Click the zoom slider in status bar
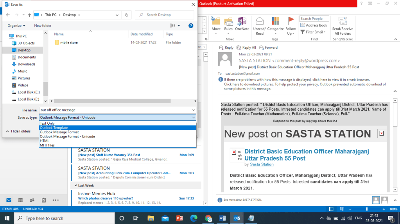The height and width of the screenshot is (224, 400). point(366,209)
